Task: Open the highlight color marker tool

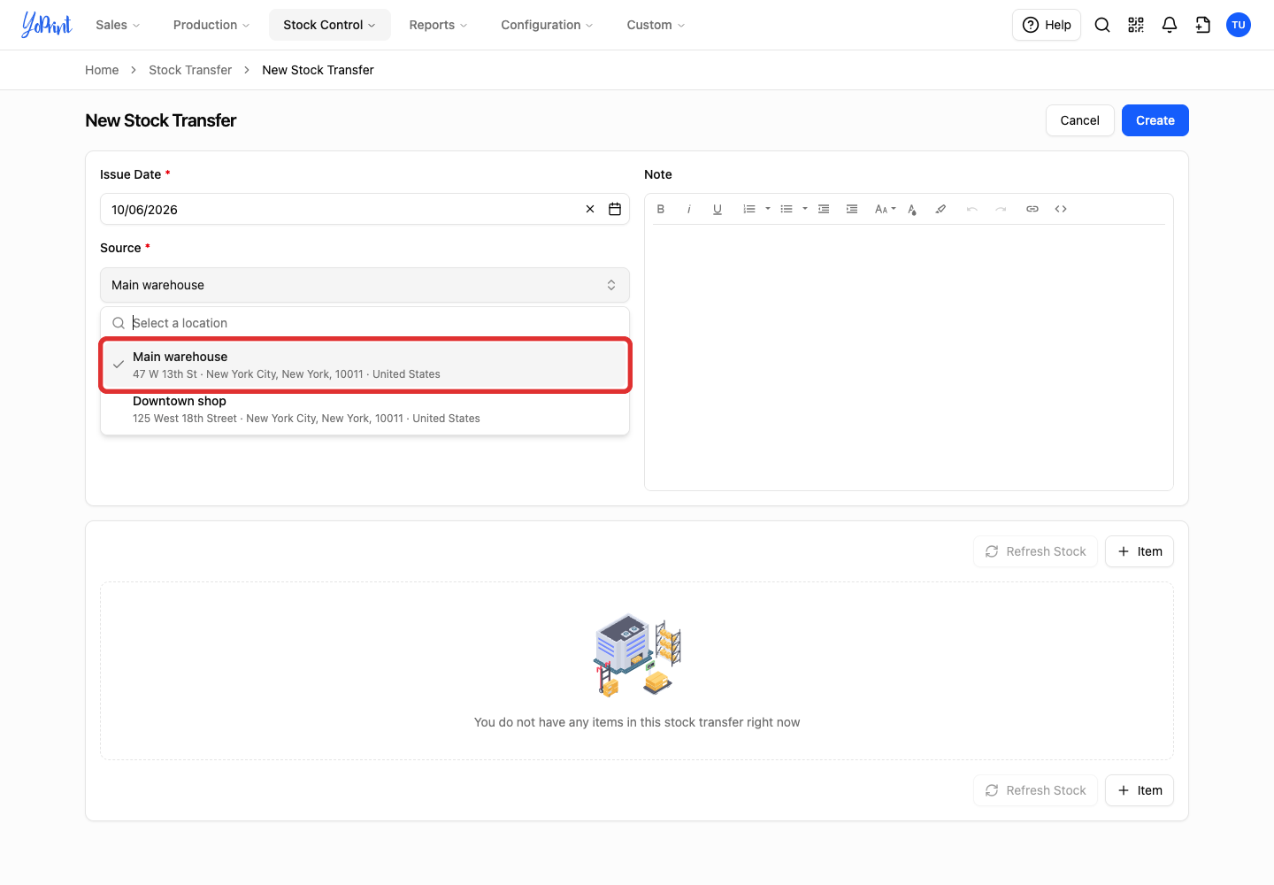Action: [940, 209]
